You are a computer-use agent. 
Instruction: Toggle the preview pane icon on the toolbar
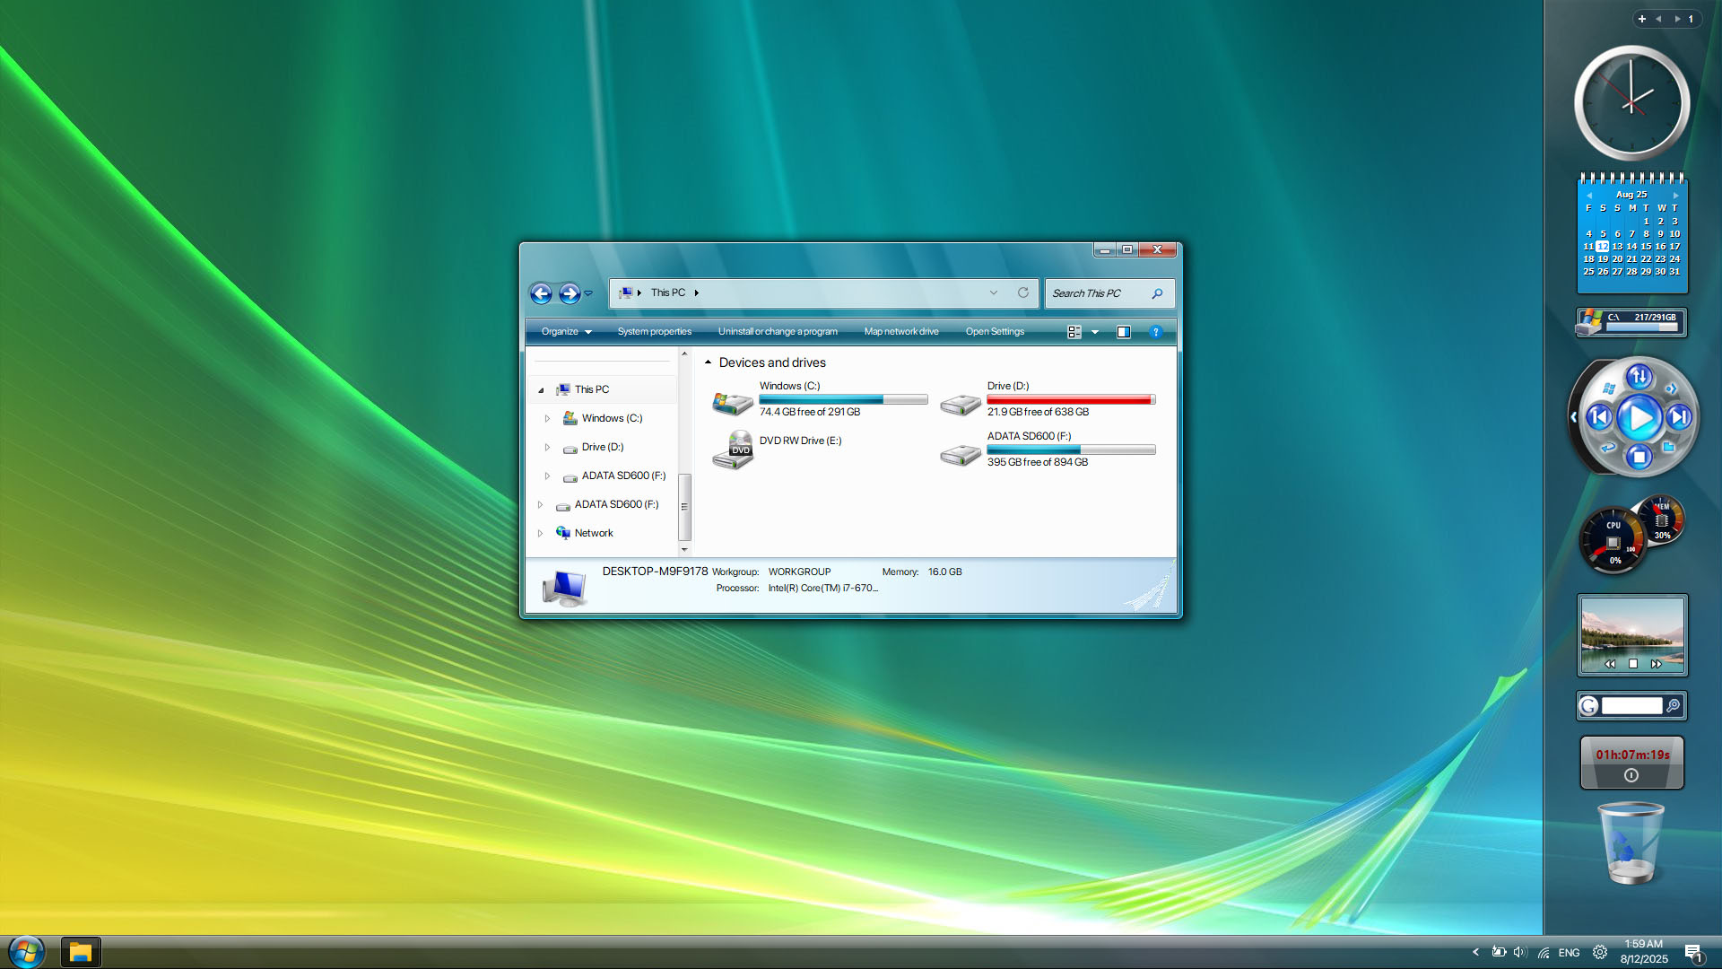click(1123, 332)
